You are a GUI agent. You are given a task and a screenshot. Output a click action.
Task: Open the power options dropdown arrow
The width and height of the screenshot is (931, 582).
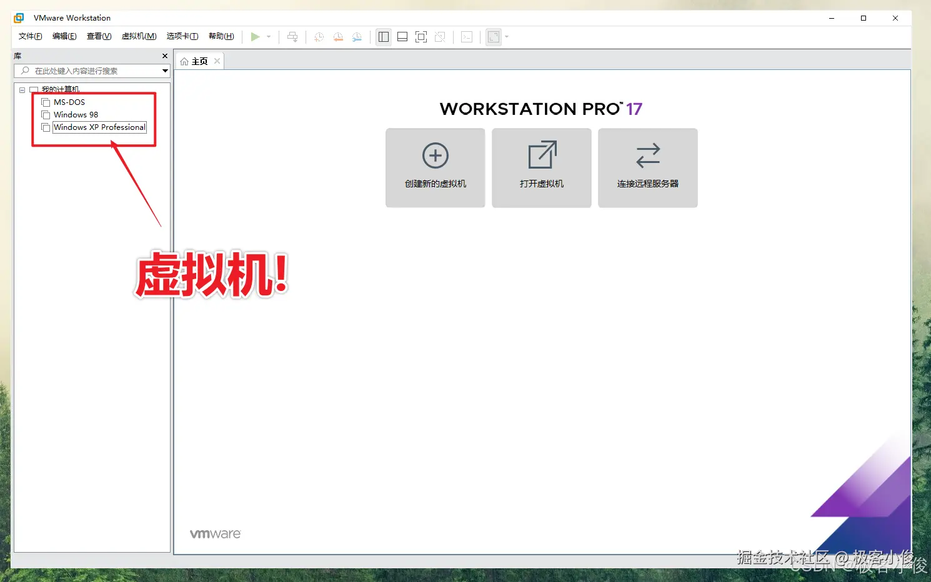point(269,37)
